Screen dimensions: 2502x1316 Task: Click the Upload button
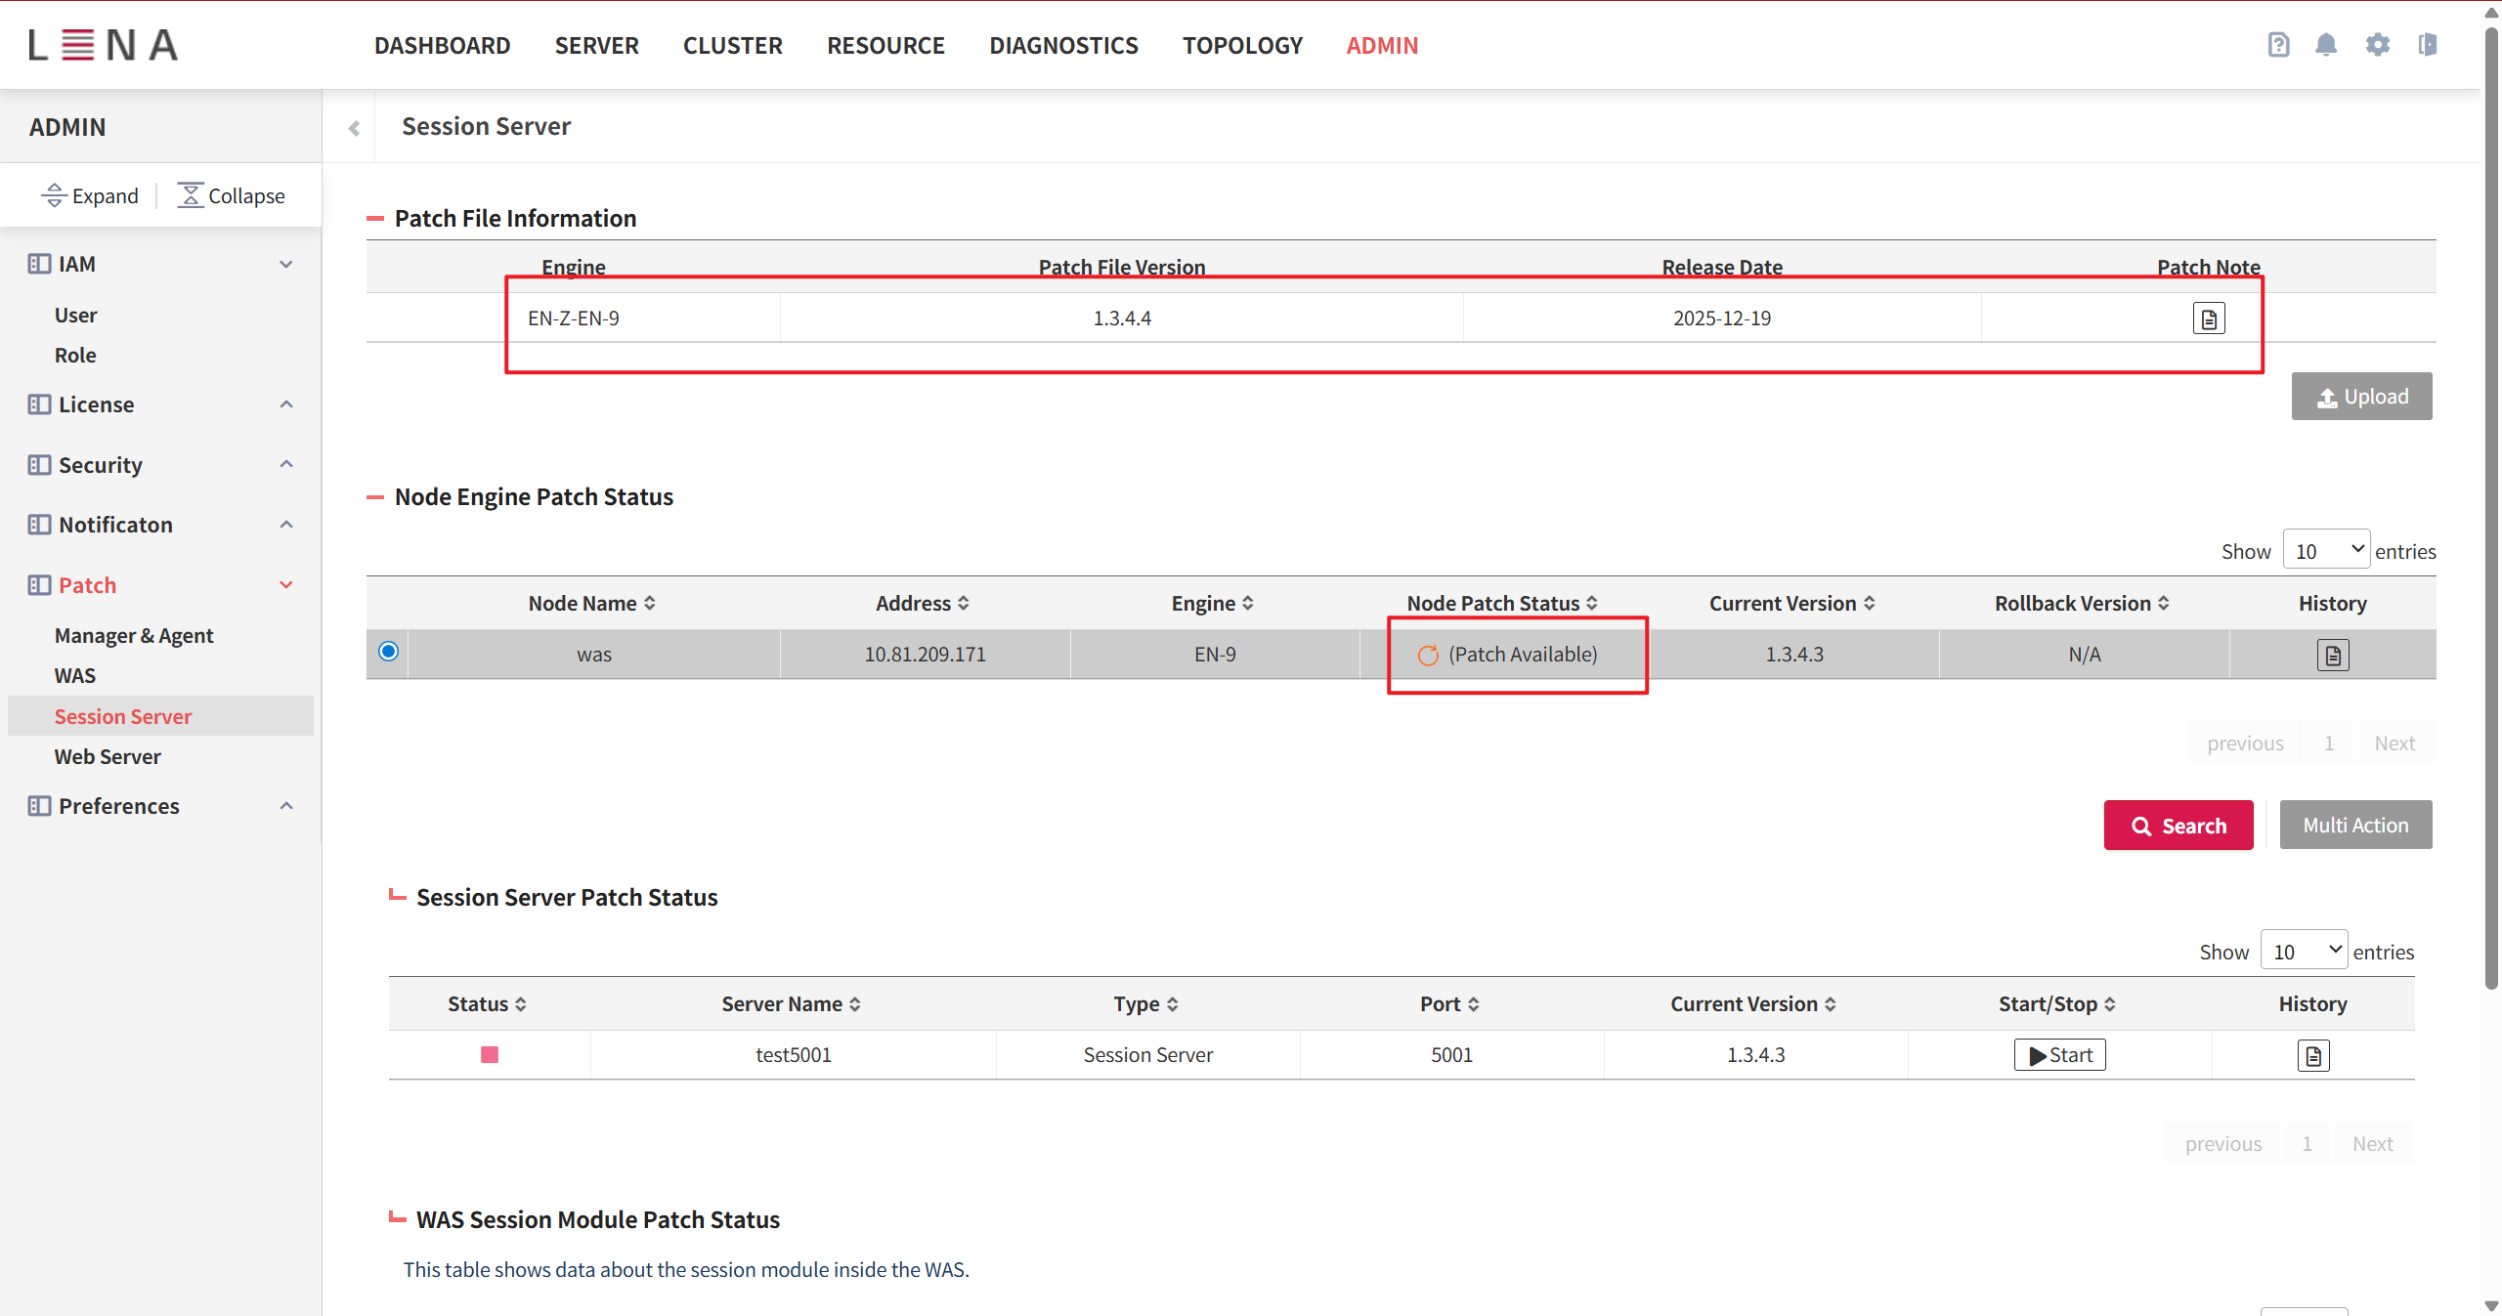pyautogui.click(x=2361, y=397)
